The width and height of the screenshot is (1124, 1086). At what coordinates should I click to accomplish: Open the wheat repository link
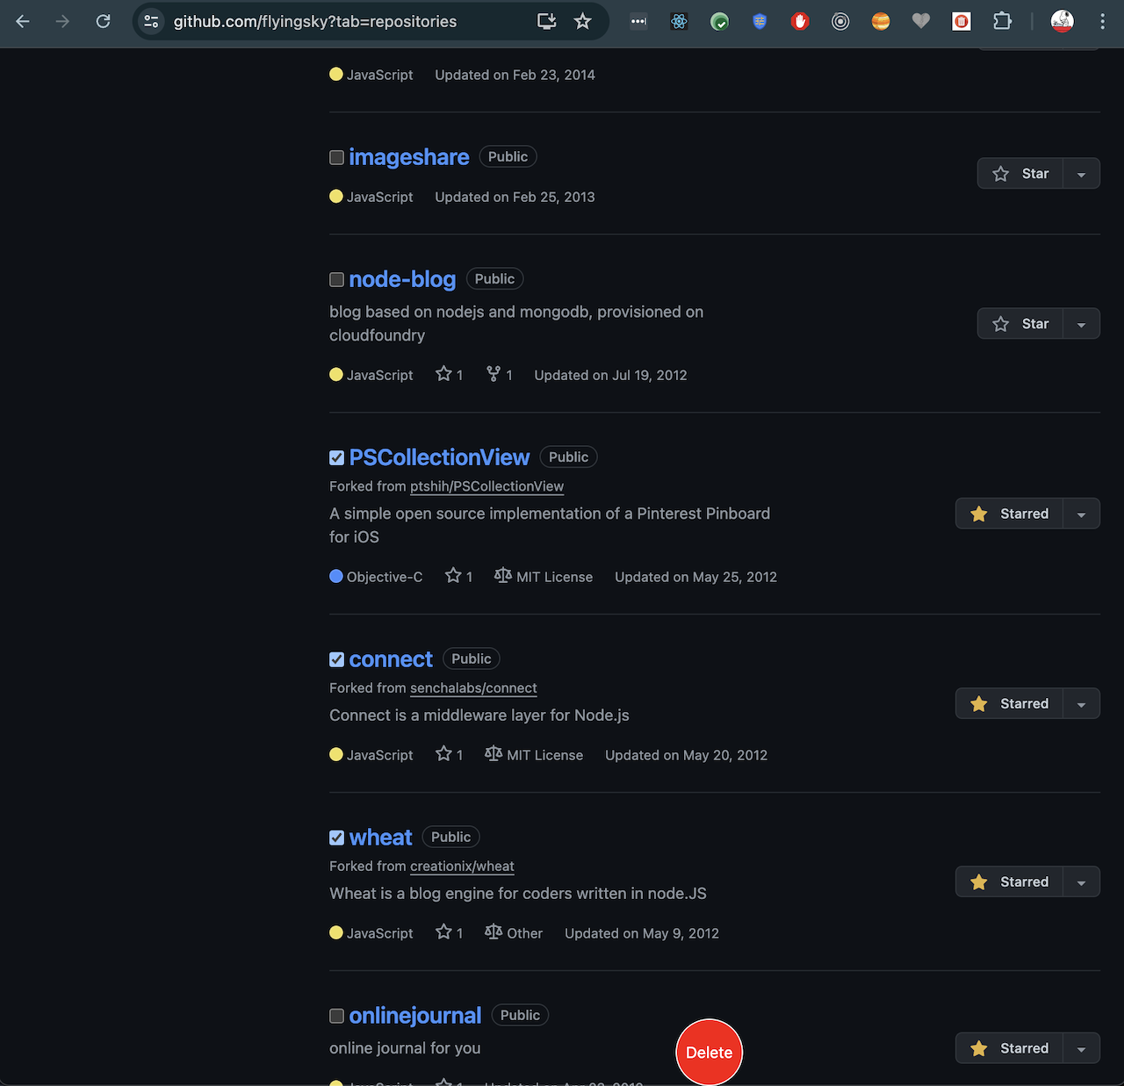point(380,838)
